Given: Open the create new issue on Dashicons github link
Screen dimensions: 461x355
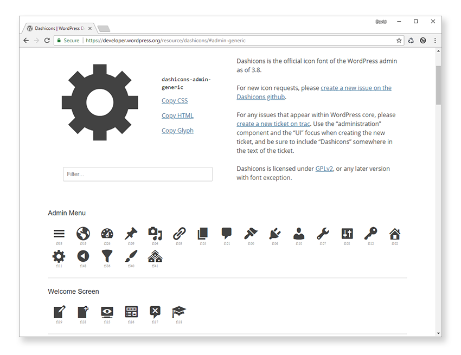Looking at the screenshot, I should click(314, 92).
